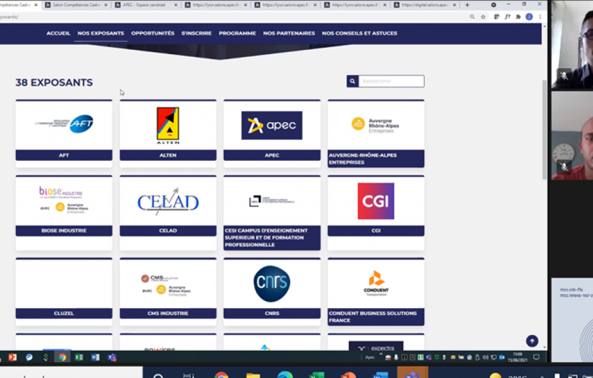Switch to the digital.salons.apec tab
The image size is (593, 378).
point(425,5)
